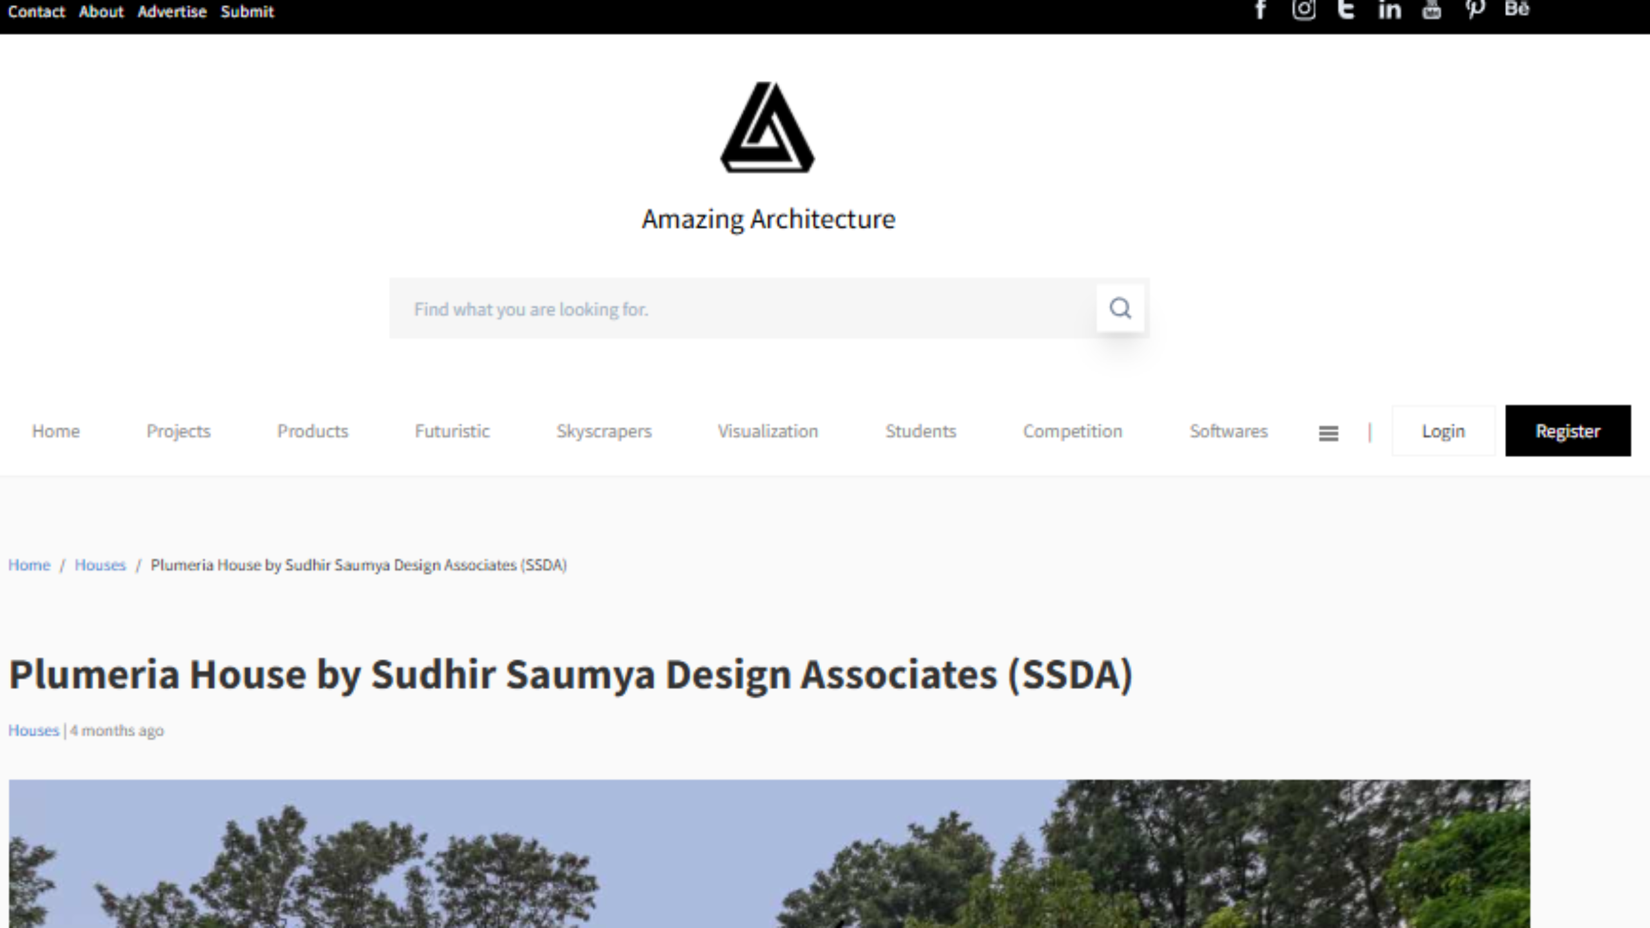Open the Skyscrapers nav item
The image size is (1650, 928).
pyautogui.click(x=604, y=431)
